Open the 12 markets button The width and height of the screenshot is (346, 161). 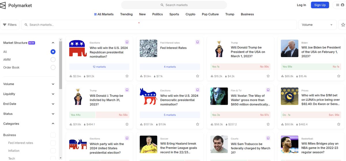click(99, 67)
